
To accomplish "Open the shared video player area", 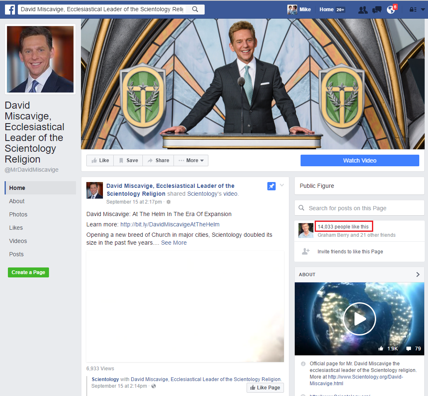I will [x=185, y=306].
